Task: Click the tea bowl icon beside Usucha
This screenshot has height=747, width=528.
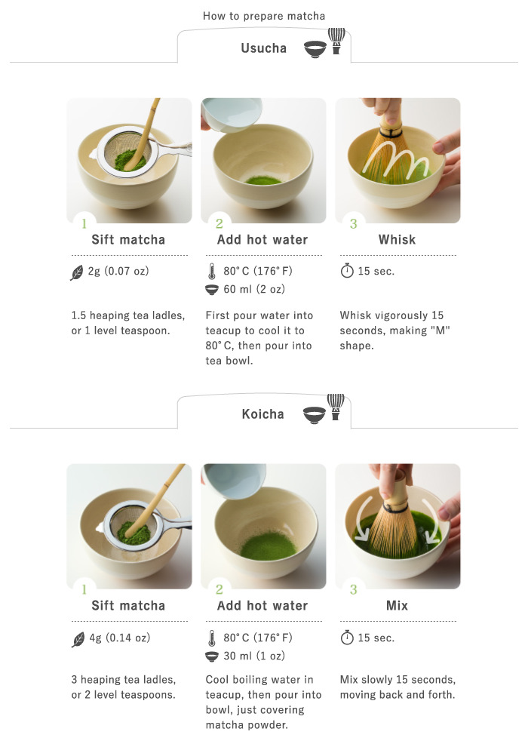Action: (x=315, y=49)
